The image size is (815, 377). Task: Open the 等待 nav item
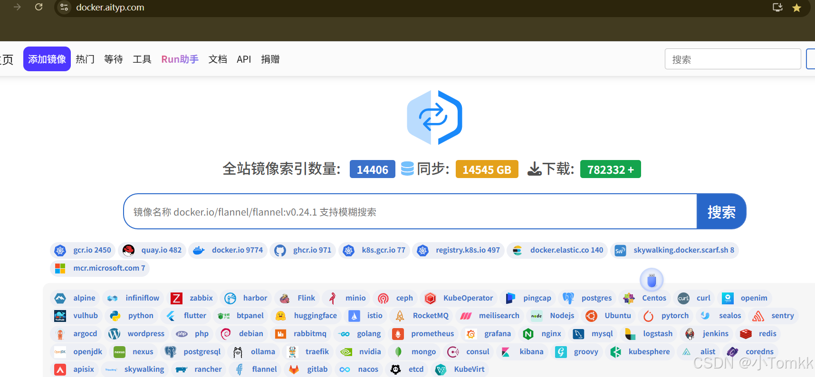(x=114, y=59)
